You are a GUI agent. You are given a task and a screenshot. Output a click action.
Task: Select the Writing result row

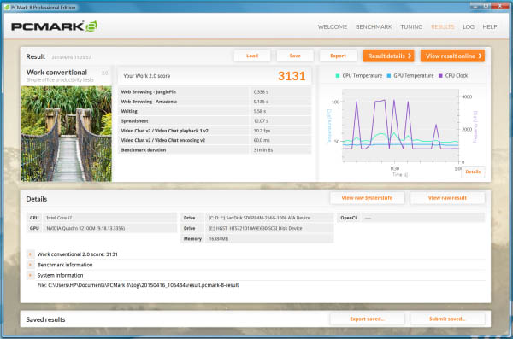click(215, 111)
